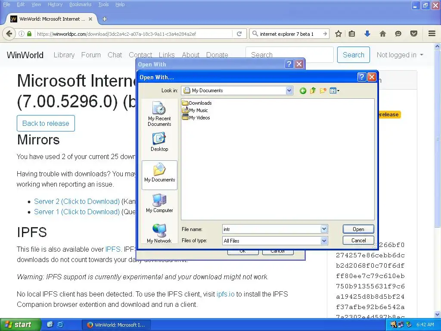
Task: Select the My Videos folder
Action: 196,118
